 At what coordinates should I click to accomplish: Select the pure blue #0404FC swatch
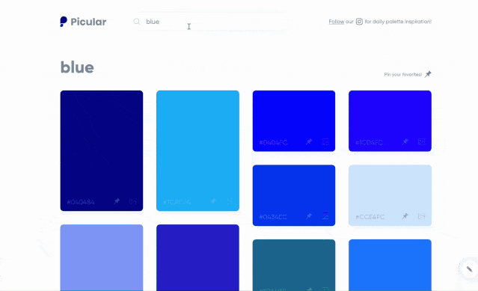tap(294, 120)
